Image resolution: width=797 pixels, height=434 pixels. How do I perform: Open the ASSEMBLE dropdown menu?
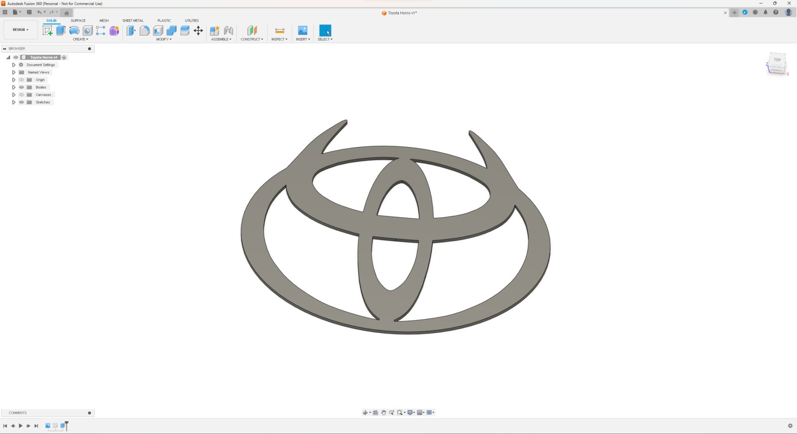(221, 39)
